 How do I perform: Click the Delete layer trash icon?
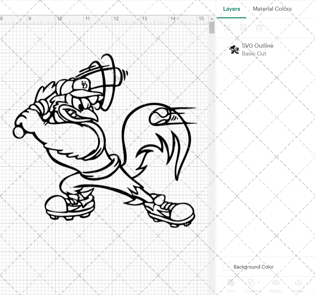[259, 28]
